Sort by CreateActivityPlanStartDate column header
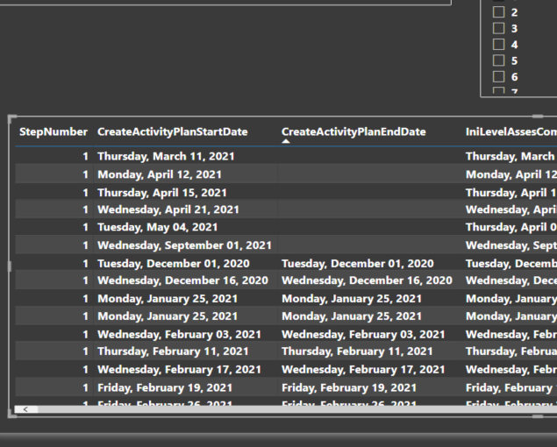This screenshot has width=557, height=447. [172, 132]
